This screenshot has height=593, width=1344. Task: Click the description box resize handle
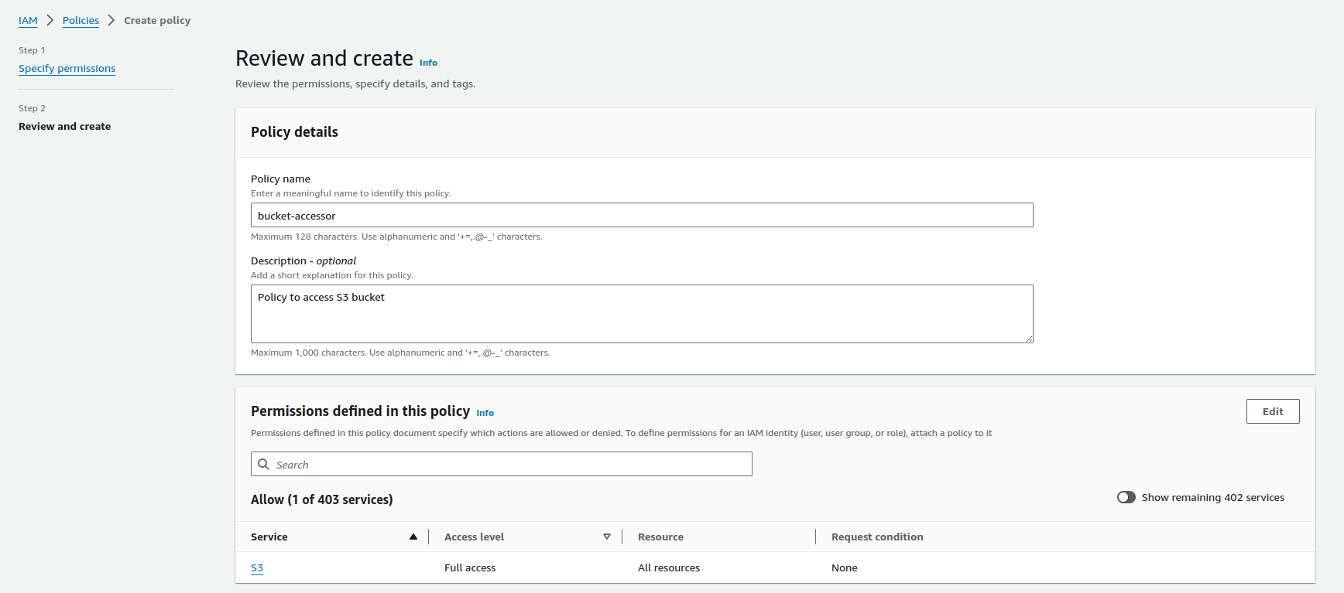[1029, 339]
